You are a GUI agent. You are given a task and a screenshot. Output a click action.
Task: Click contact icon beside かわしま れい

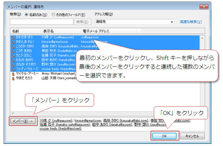coord(14,42)
